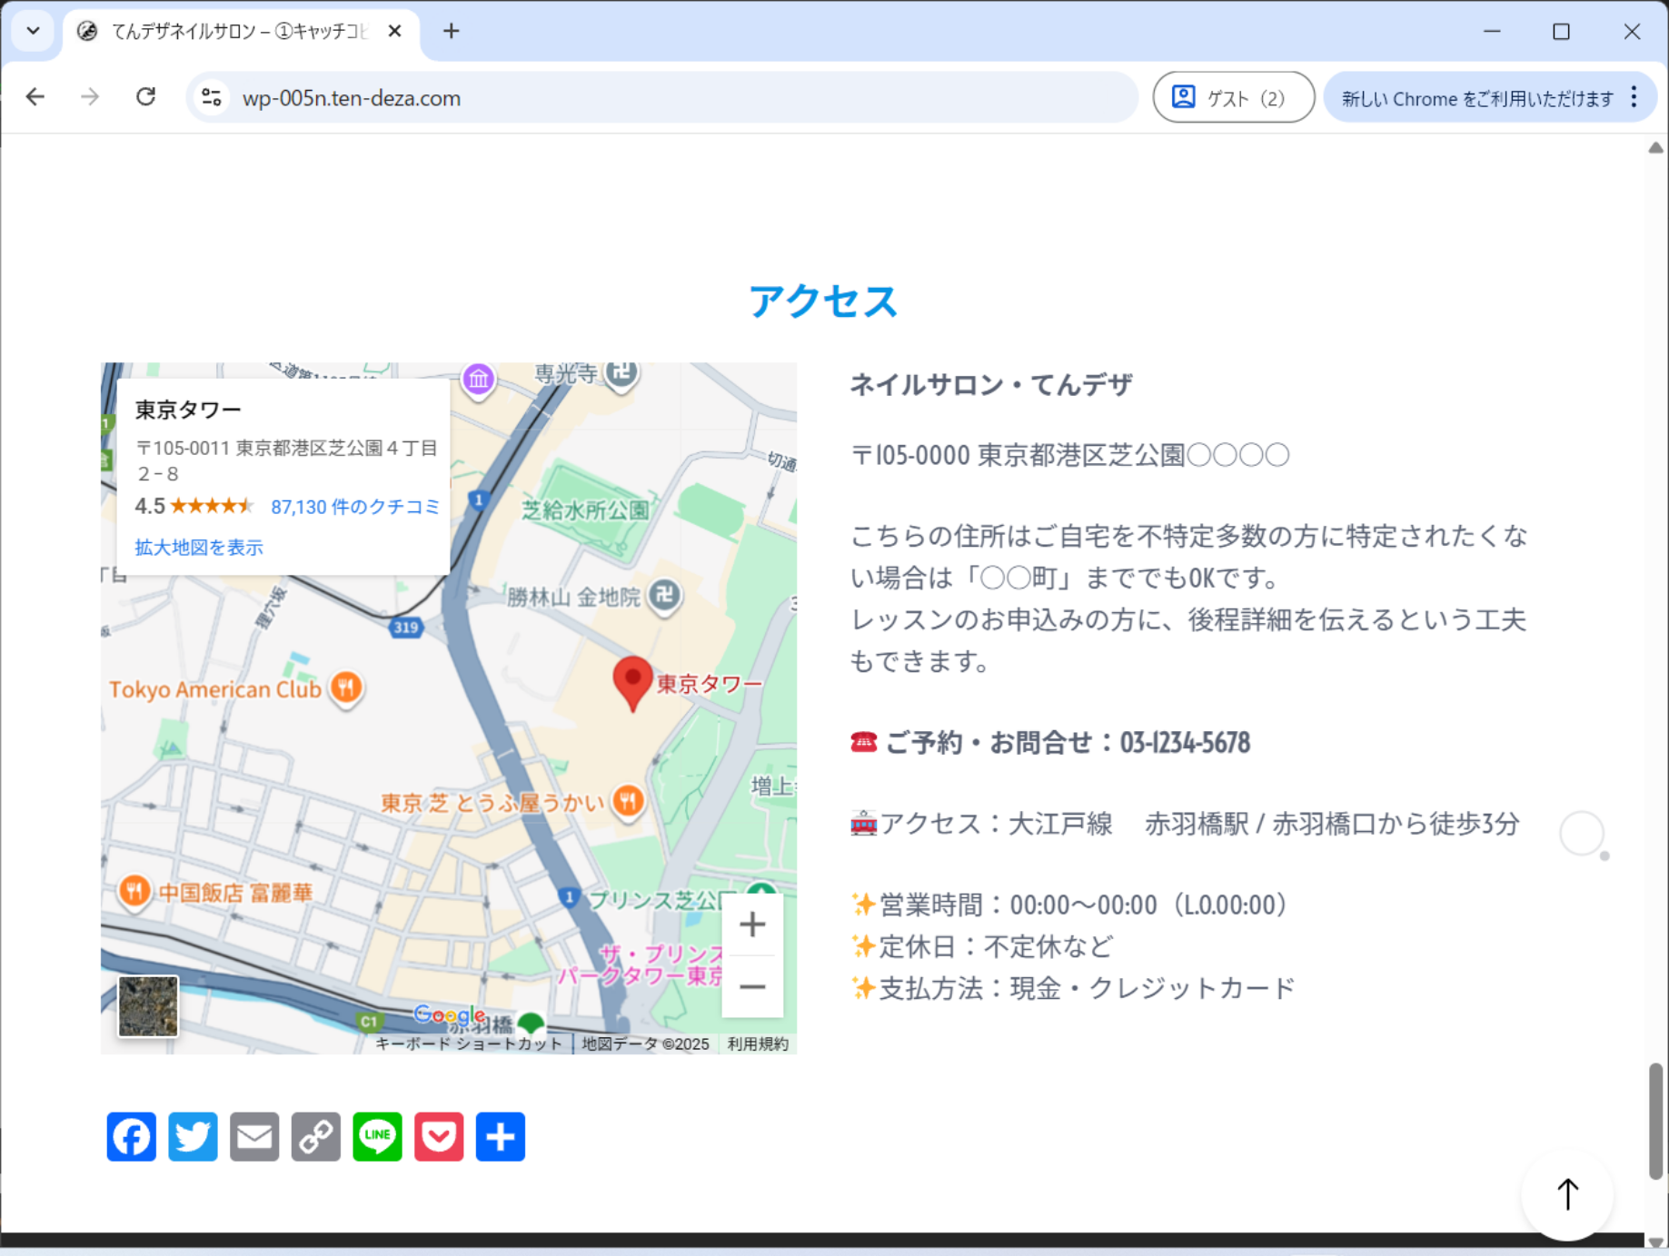Click the Twitter share icon
The image size is (1669, 1256).
(x=193, y=1136)
